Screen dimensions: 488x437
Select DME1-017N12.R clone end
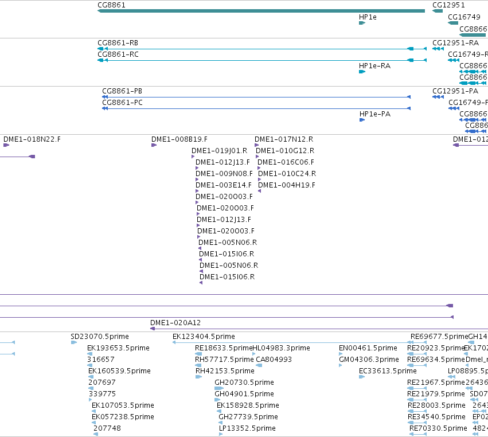(x=257, y=145)
